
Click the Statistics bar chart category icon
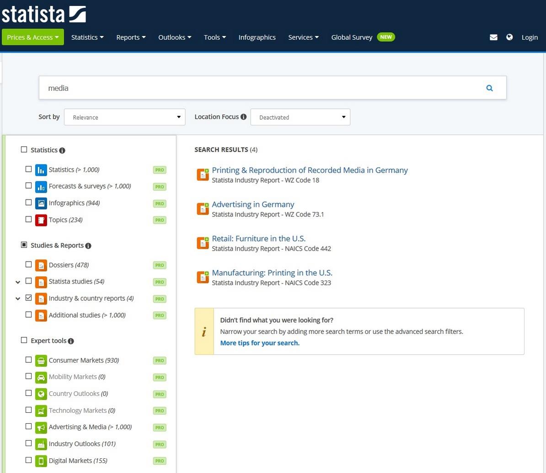pyautogui.click(x=41, y=170)
